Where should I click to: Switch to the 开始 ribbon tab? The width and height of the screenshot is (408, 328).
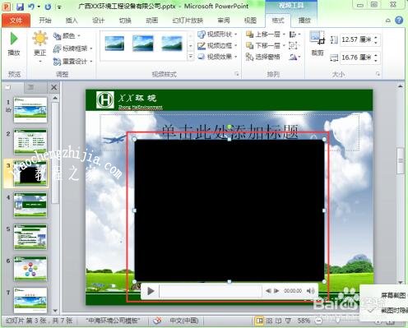click(45, 21)
